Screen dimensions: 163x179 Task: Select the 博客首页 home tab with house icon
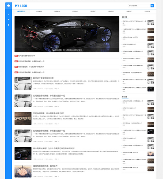coord(21,11)
